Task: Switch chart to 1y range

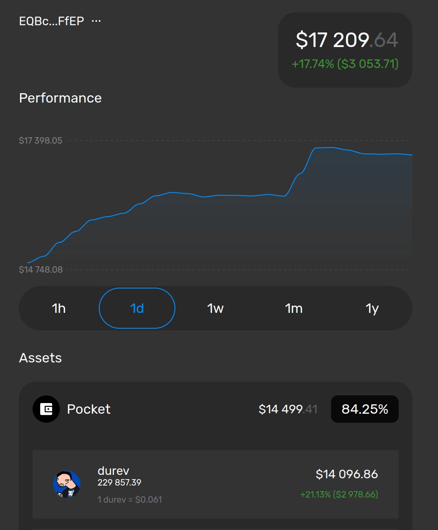Action: pyautogui.click(x=372, y=308)
